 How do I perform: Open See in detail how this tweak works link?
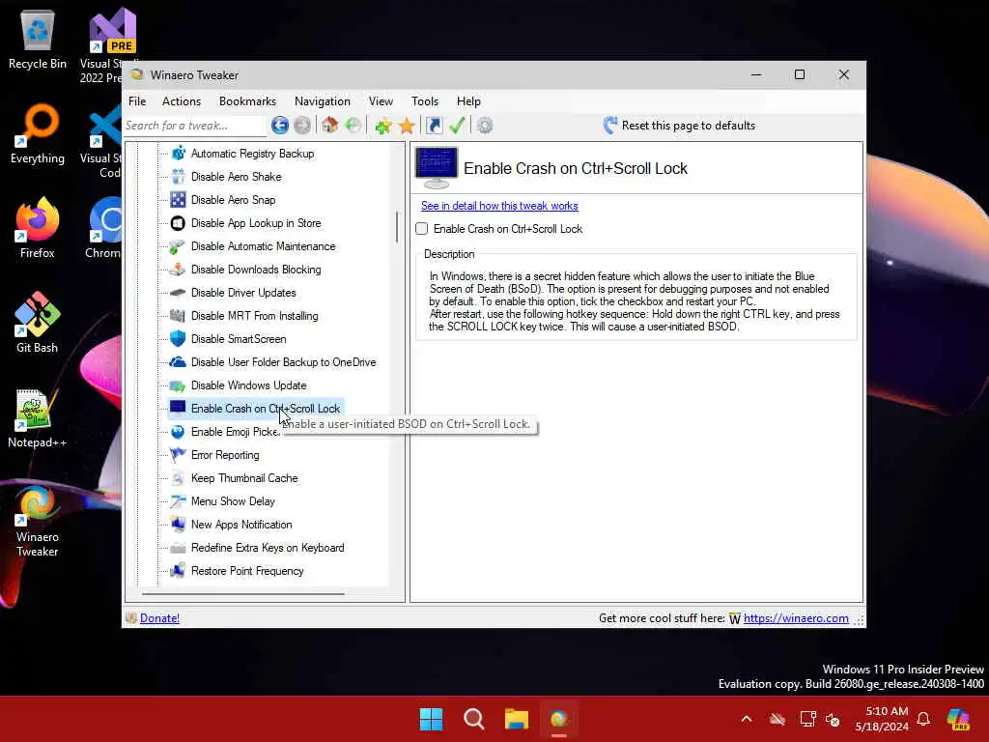pos(499,206)
